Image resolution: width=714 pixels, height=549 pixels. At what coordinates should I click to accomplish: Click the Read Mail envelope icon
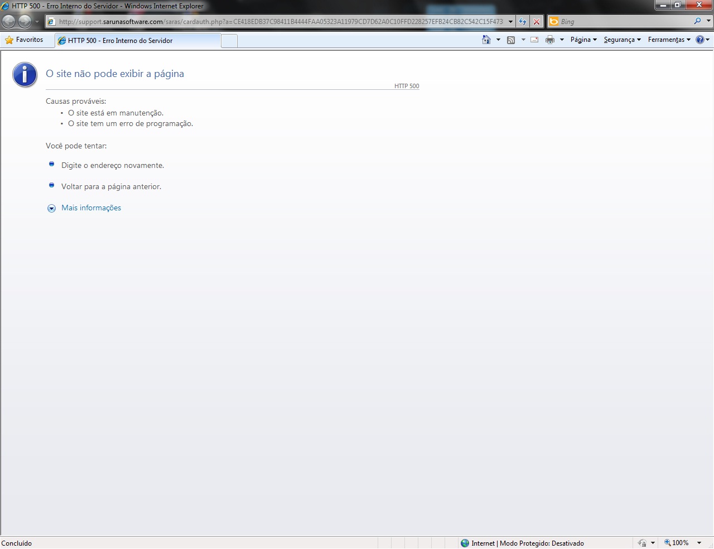coord(534,40)
